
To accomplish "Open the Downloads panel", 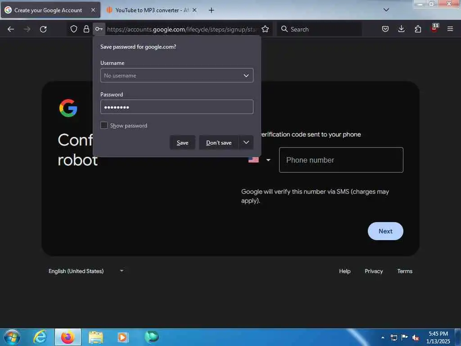I will 401,29.
